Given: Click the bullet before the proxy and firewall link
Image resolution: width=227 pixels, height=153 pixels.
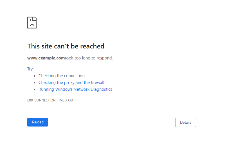Looking at the screenshot, I should (x=35, y=83).
